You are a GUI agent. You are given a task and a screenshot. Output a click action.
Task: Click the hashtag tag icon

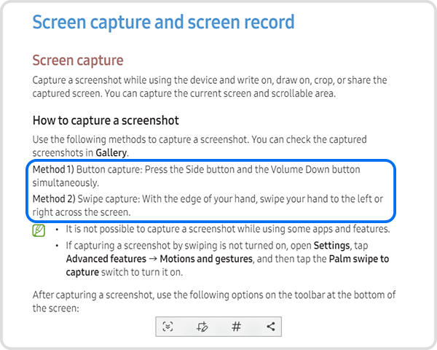tap(236, 327)
